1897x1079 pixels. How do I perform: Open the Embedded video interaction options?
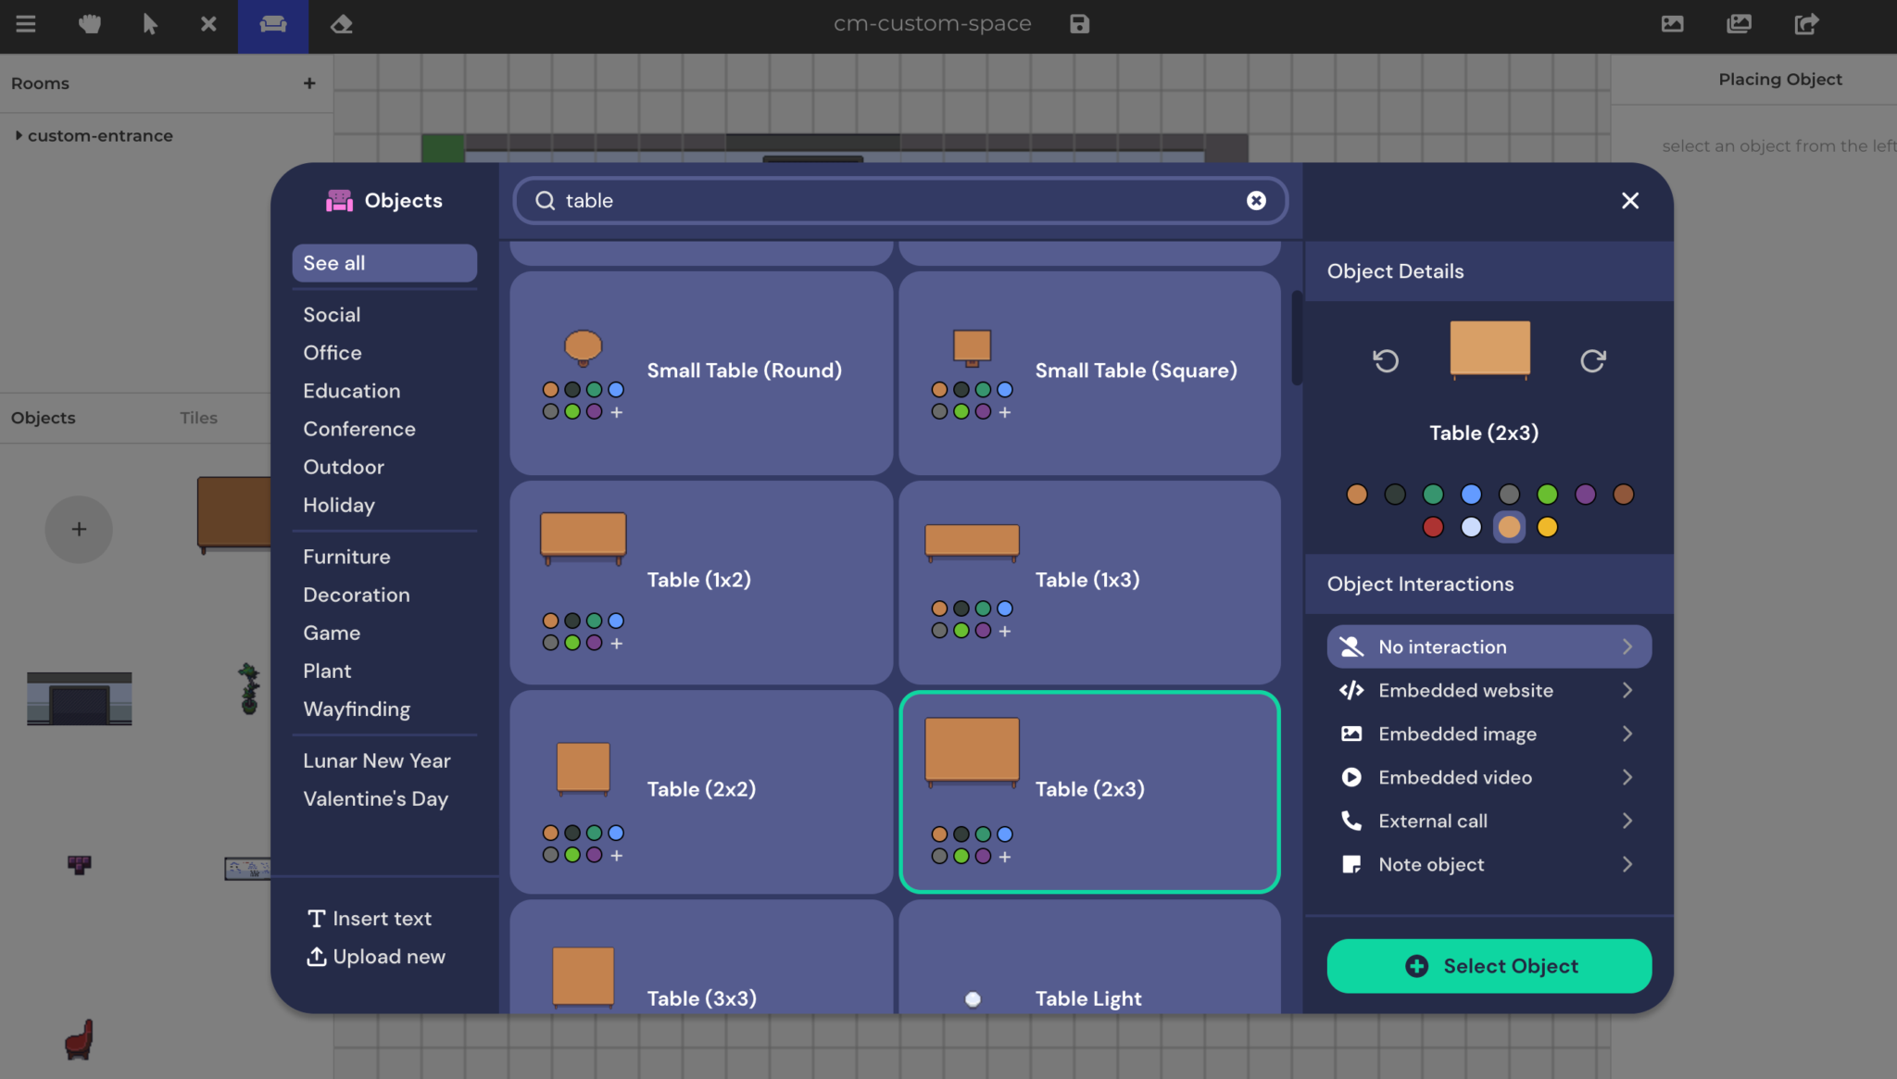tap(1487, 777)
